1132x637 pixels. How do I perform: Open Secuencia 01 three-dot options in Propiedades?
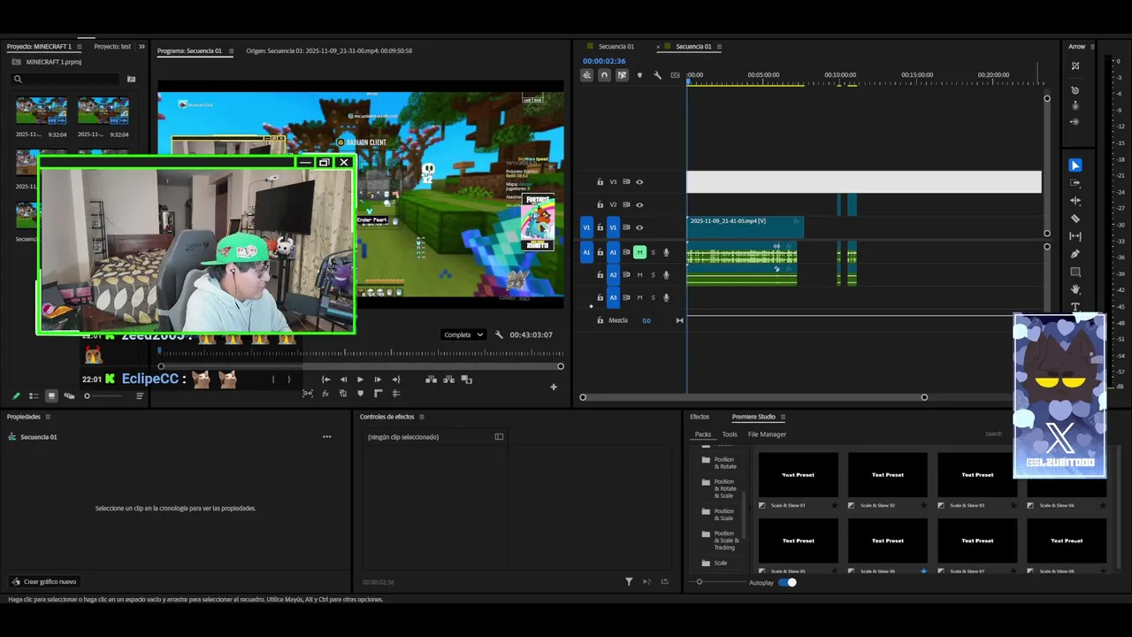(x=326, y=436)
